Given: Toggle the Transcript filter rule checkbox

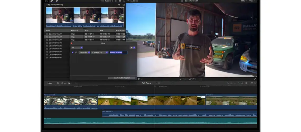Looking at the screenshot, I should pyautogui.click(x=73, y=53).
